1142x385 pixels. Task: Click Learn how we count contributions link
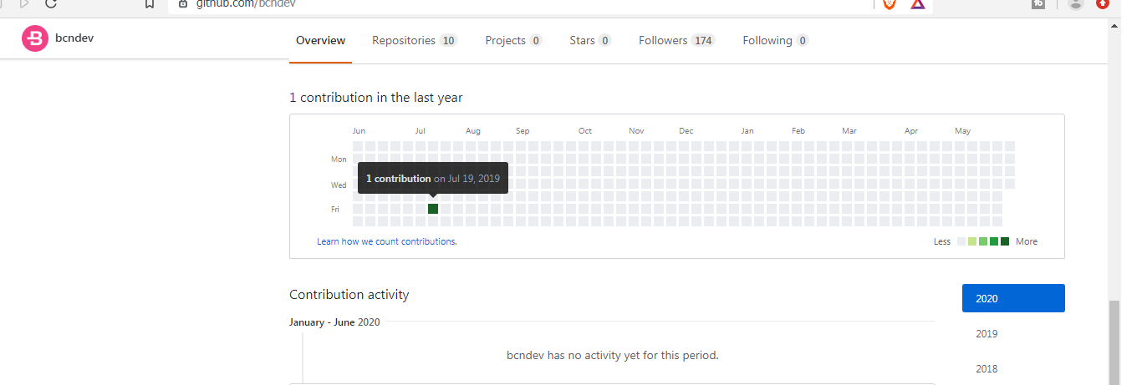click(x=386, y=241)
